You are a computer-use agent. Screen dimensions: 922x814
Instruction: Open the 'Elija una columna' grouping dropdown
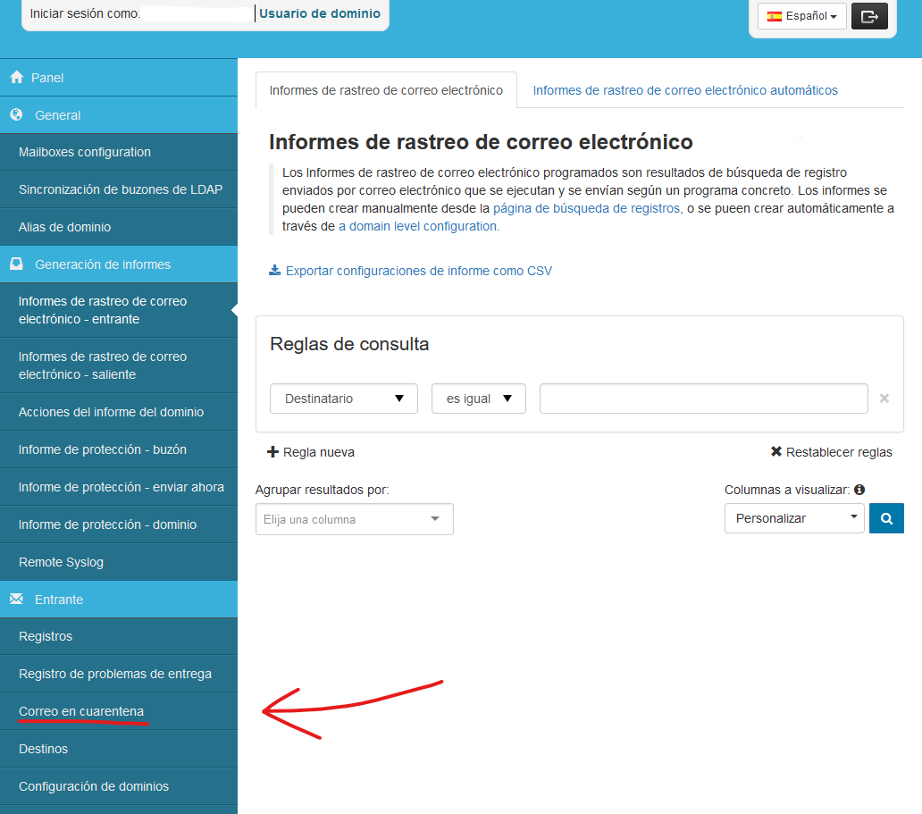(354, 519)
